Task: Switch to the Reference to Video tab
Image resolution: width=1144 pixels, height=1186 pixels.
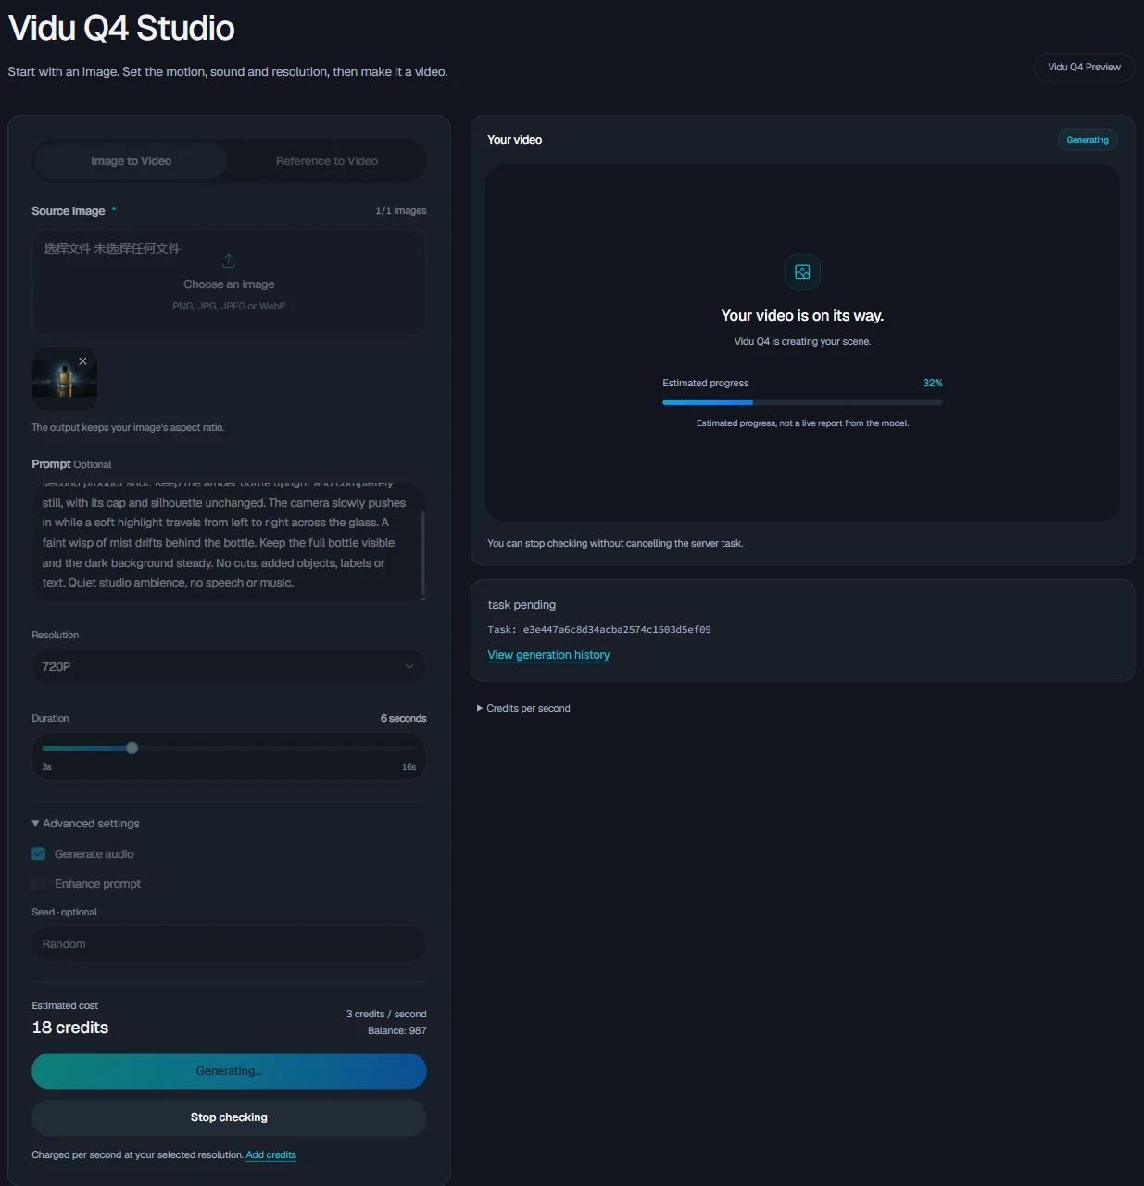Action: [327, 161]
